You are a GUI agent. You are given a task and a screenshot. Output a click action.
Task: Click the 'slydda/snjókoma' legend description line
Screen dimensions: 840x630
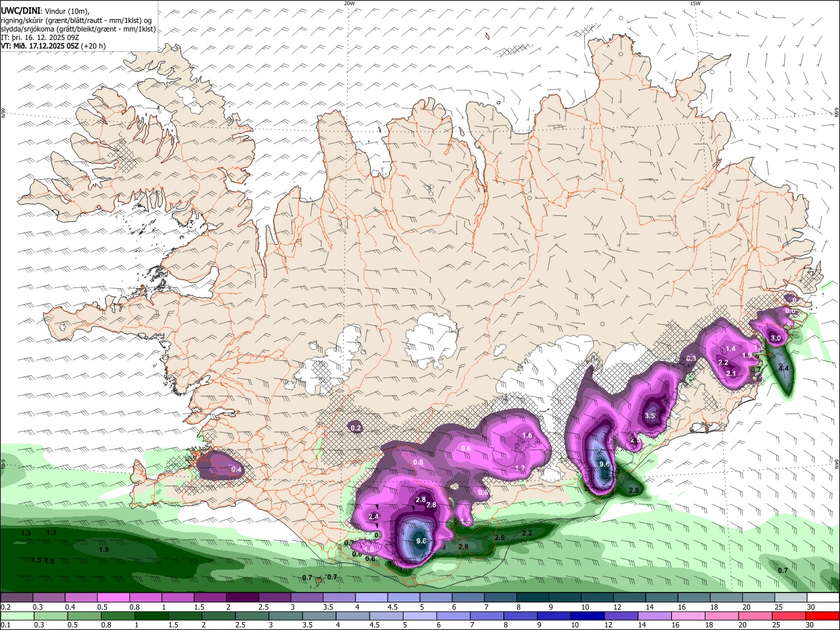pos(78,29)
